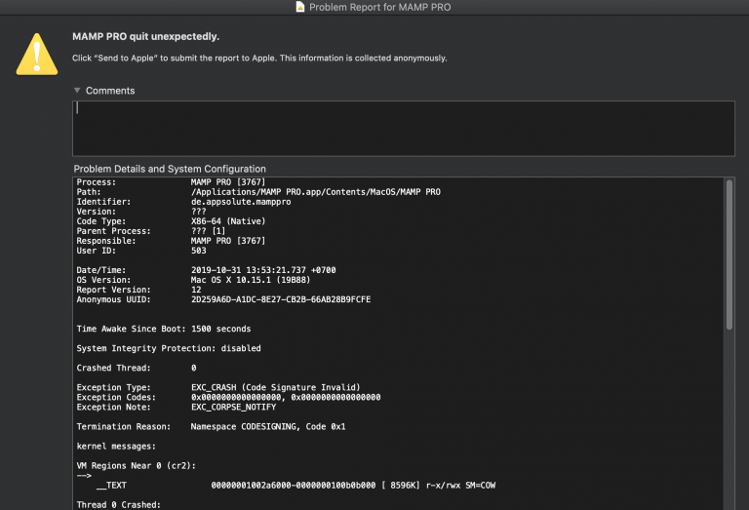Click the EXC_CRASH Code Signature Invalid text
749x510 pixels.
(276, 388)
